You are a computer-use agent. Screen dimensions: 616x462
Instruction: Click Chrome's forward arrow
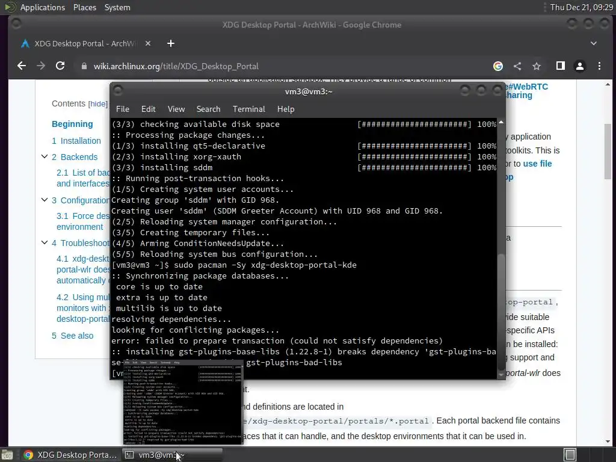tap(41, 66)
